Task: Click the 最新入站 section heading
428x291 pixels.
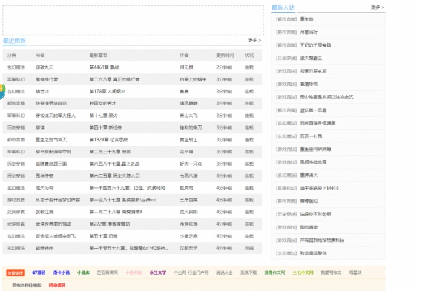Action: pos(283,8)
